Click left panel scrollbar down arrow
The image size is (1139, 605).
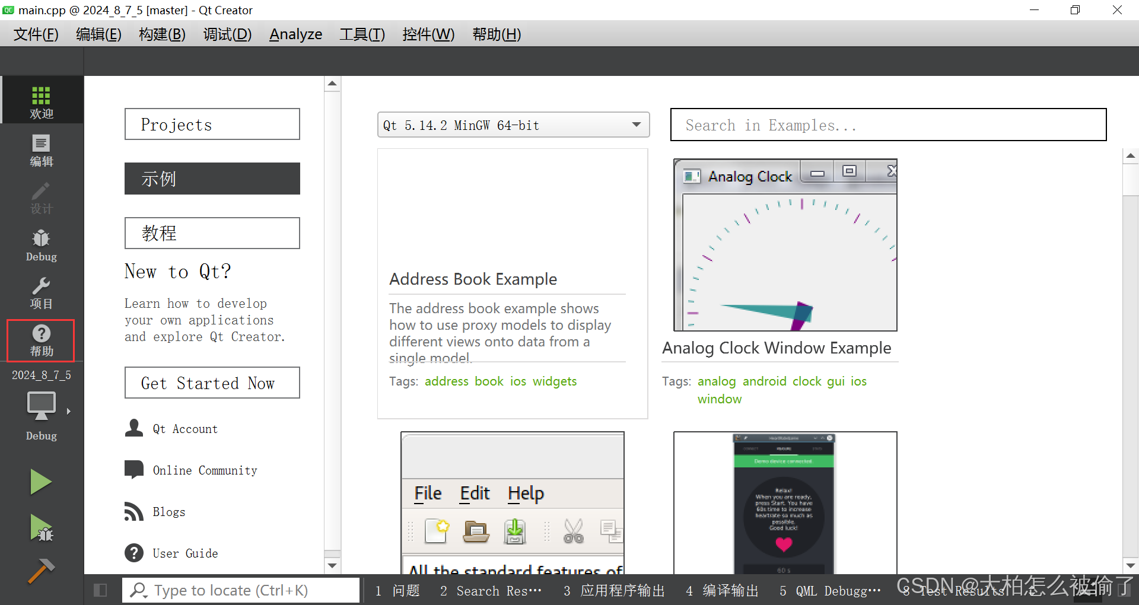(x=332, y=566)
